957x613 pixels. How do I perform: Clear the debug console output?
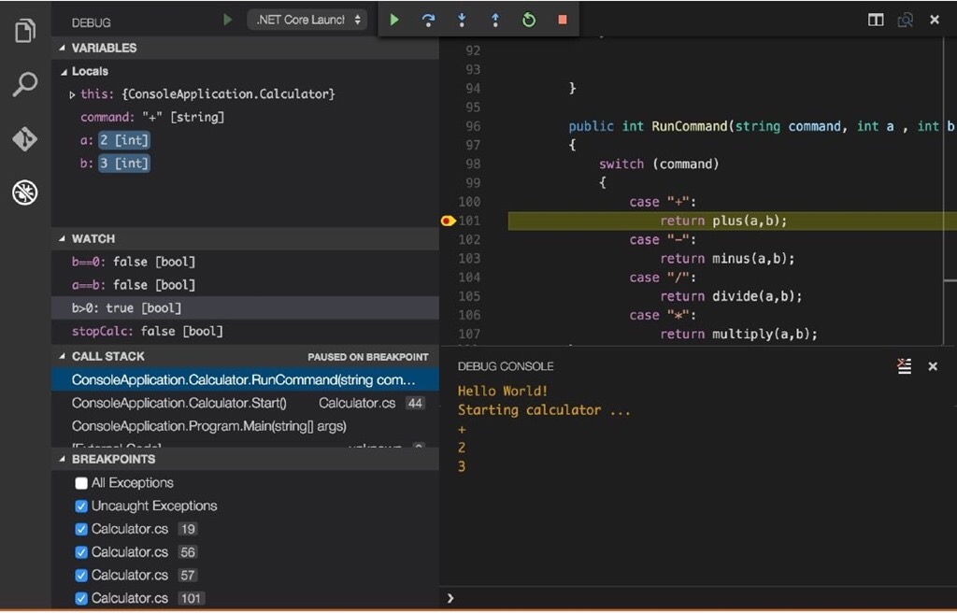[904, 366]
